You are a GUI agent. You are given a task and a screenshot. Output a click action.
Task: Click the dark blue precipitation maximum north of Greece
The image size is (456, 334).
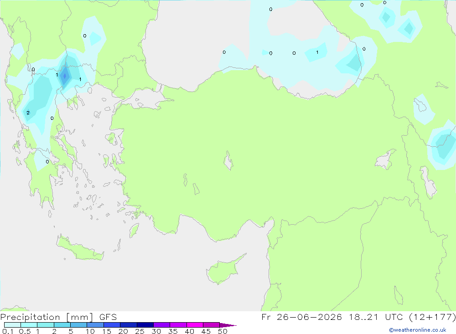65,76
